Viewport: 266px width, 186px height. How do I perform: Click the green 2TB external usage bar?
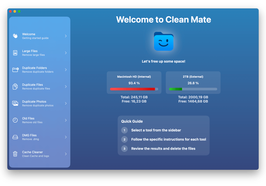(193, 89)
